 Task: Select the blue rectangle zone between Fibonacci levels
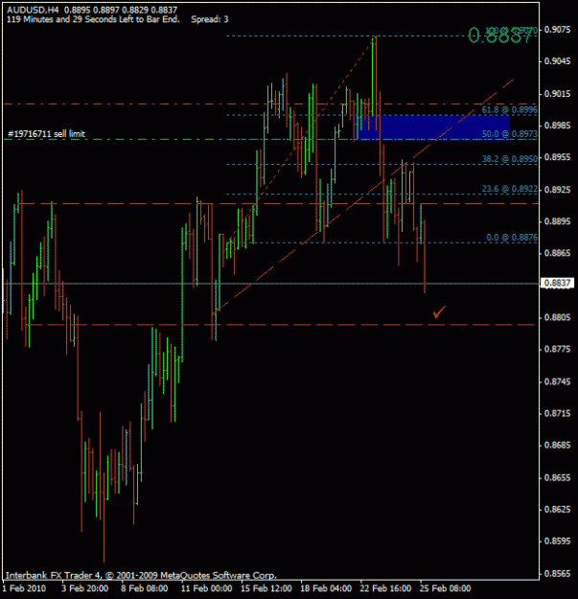[x=432, y=127]
